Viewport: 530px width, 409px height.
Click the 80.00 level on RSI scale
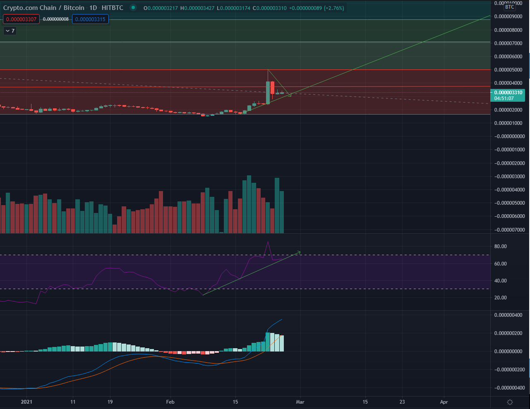(501, 246)
